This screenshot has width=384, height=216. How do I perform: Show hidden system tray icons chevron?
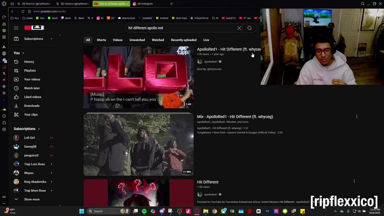pyautogui.click(x=335, y=211)
